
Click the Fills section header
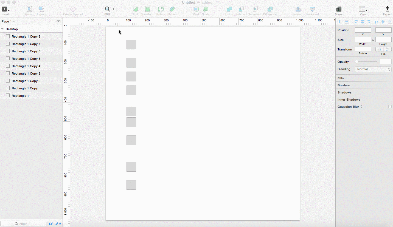tap(364, 78)
